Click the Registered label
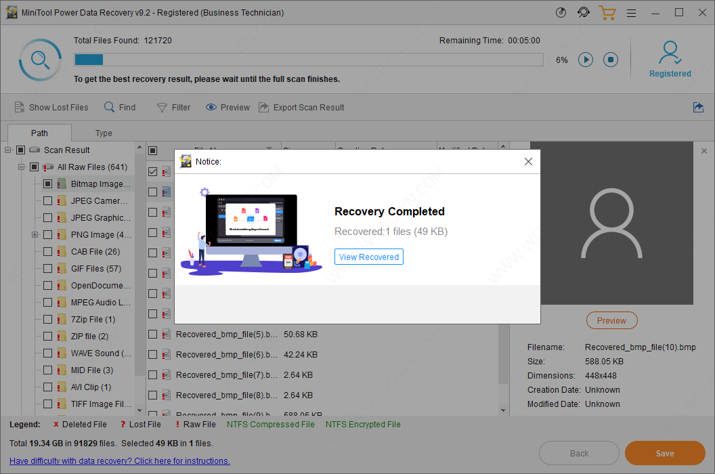The height and width of the screenshot is (474, 715). 670,73
